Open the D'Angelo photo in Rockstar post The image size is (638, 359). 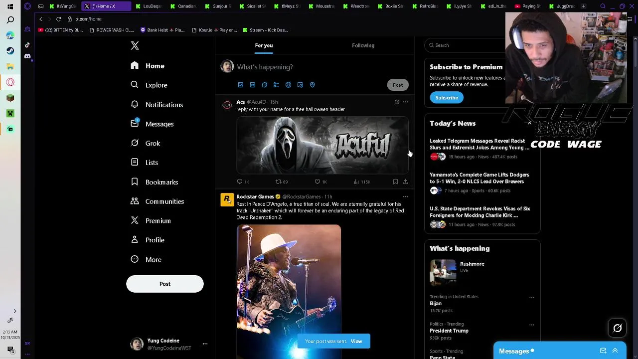(x=289, y=292)
